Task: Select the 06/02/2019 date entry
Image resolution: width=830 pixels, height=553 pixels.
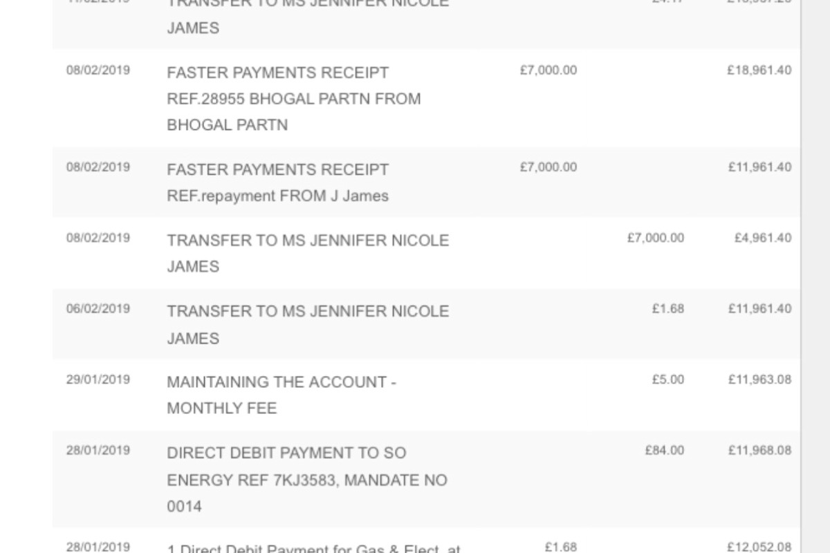Action: point(98,309)
